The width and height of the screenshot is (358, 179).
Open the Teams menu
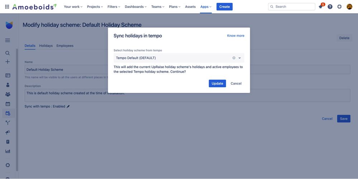pos(158,6)
